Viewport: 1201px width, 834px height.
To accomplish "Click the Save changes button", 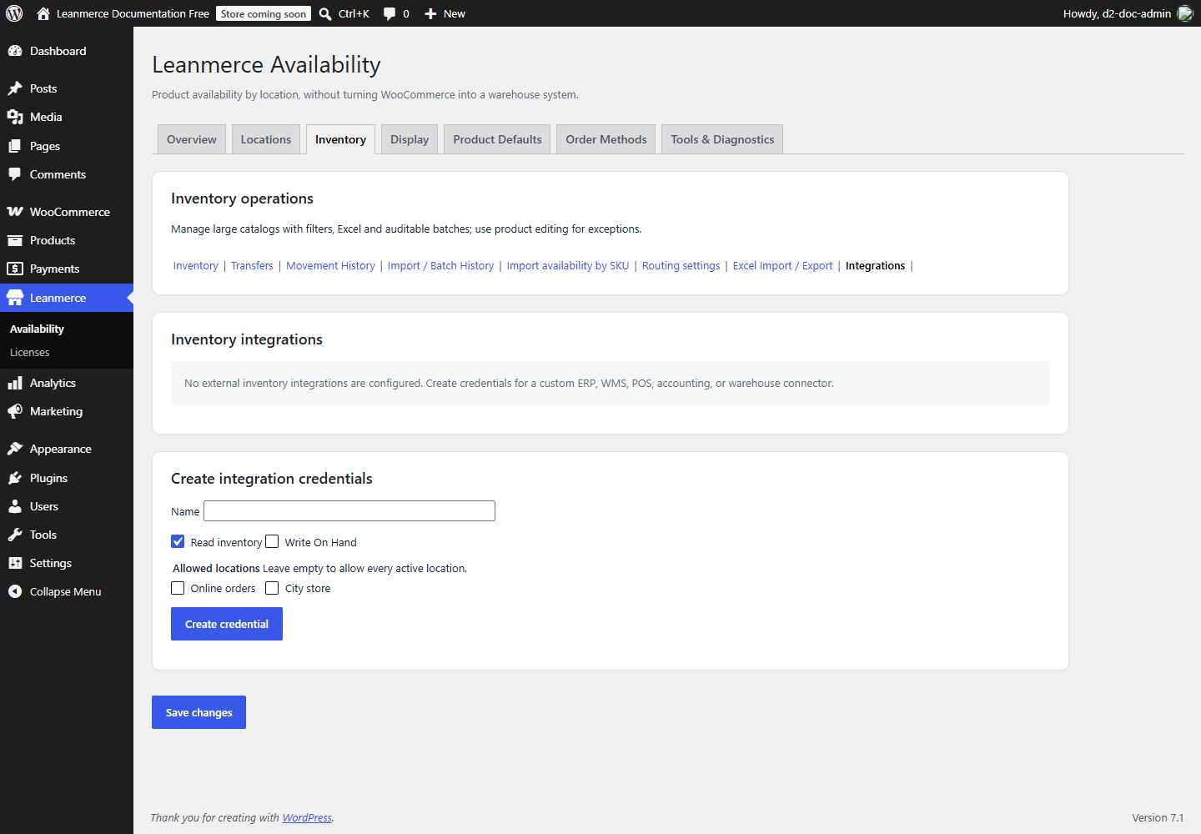I will tap(198, 712).
